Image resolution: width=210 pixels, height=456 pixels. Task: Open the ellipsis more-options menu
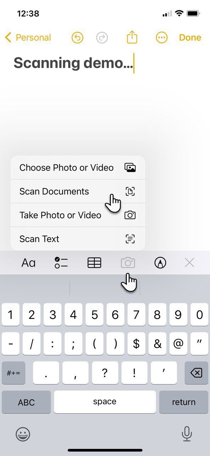pos(161,37)
